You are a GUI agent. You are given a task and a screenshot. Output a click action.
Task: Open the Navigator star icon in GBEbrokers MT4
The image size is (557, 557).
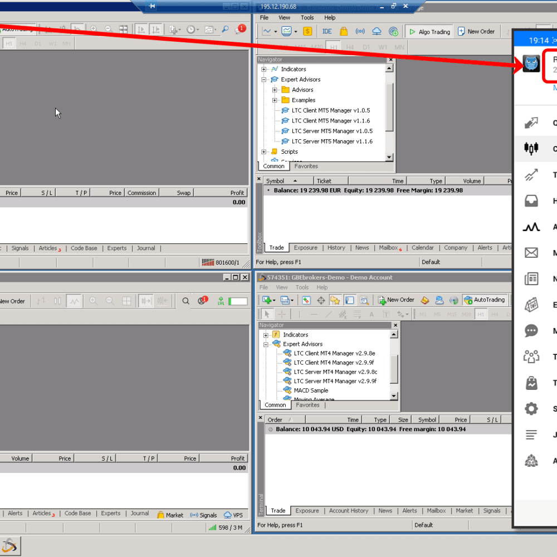(x=335, y=301)
